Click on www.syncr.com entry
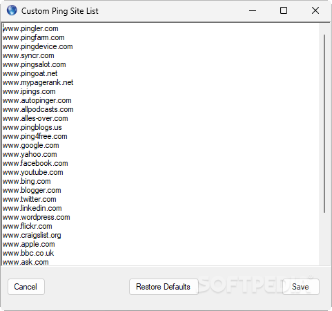332x311 pixels. click(x=28, y=55)
